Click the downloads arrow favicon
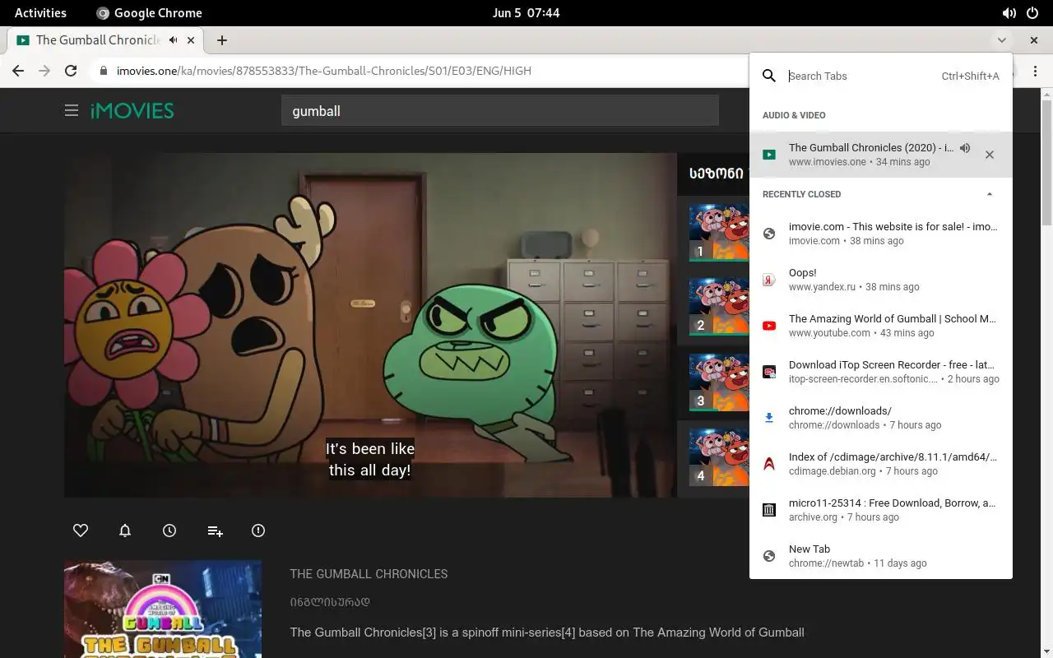The height and width of the screenshot is (658, 1053). click(769, 418)
